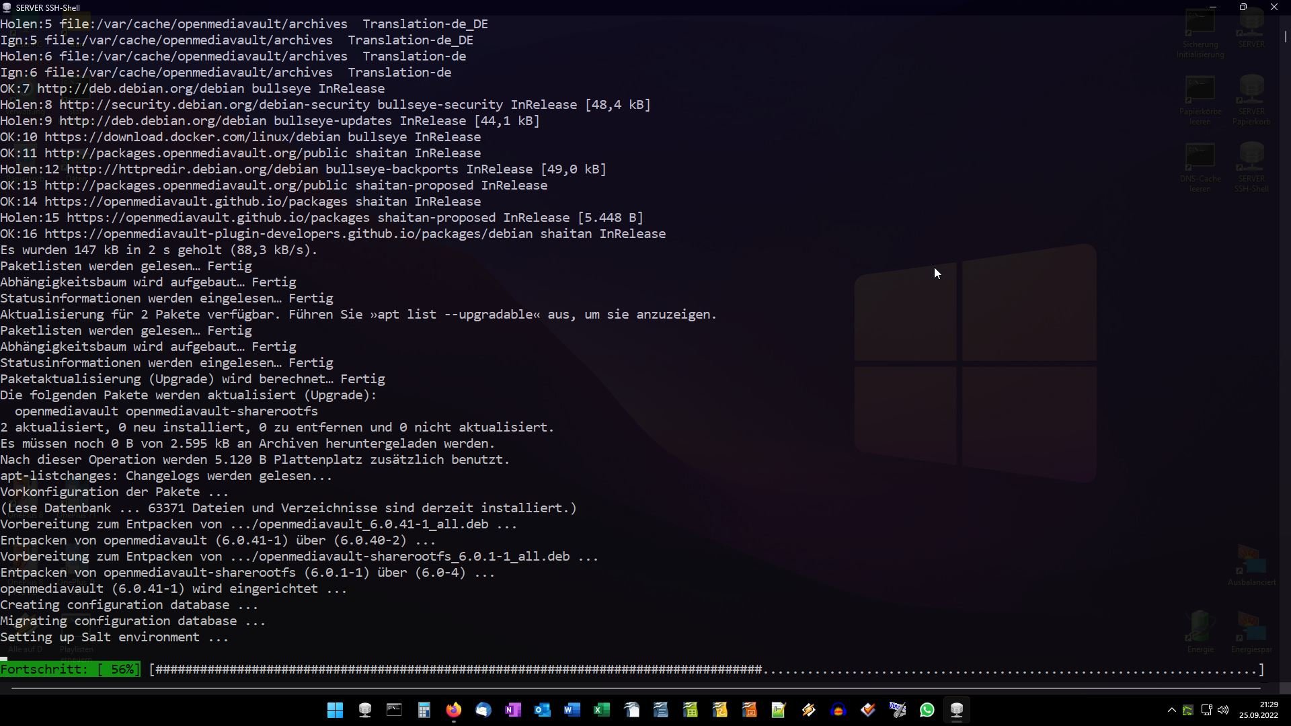1291x726 pixels.
Task: Click 'apt-listchanges: Changelogs werden gelesen...' line
Action: click(x=166, y=476)
